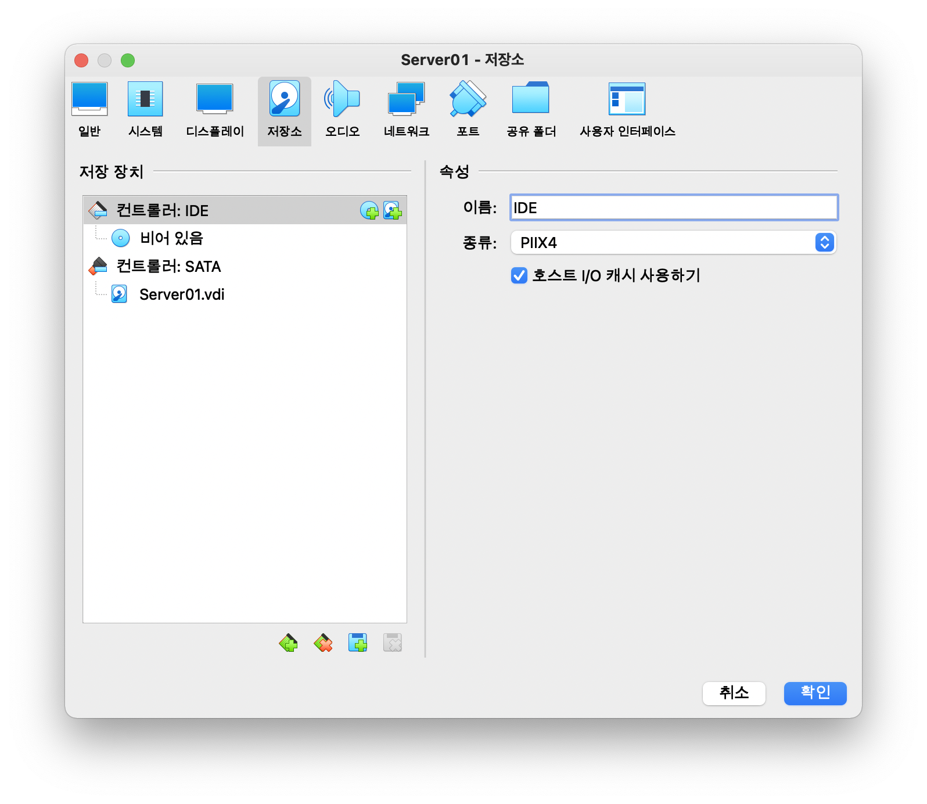
Task: Add a new storage attachment
Action: pos(358,643)
